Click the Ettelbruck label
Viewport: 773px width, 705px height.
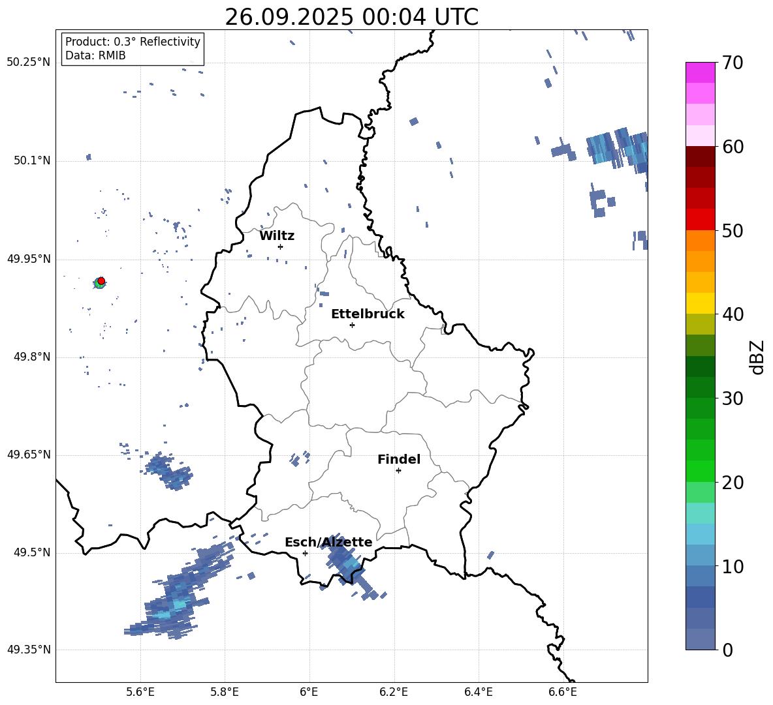(x=368, y=314)
